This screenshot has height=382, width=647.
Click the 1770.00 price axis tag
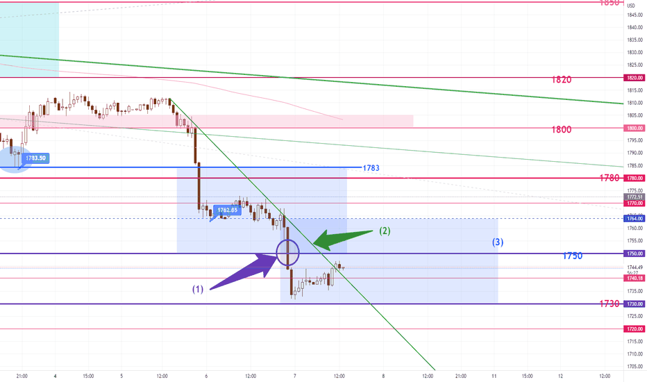[x=635, y=204]
